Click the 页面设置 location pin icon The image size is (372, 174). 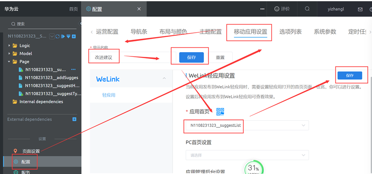(x=15, y=151)
